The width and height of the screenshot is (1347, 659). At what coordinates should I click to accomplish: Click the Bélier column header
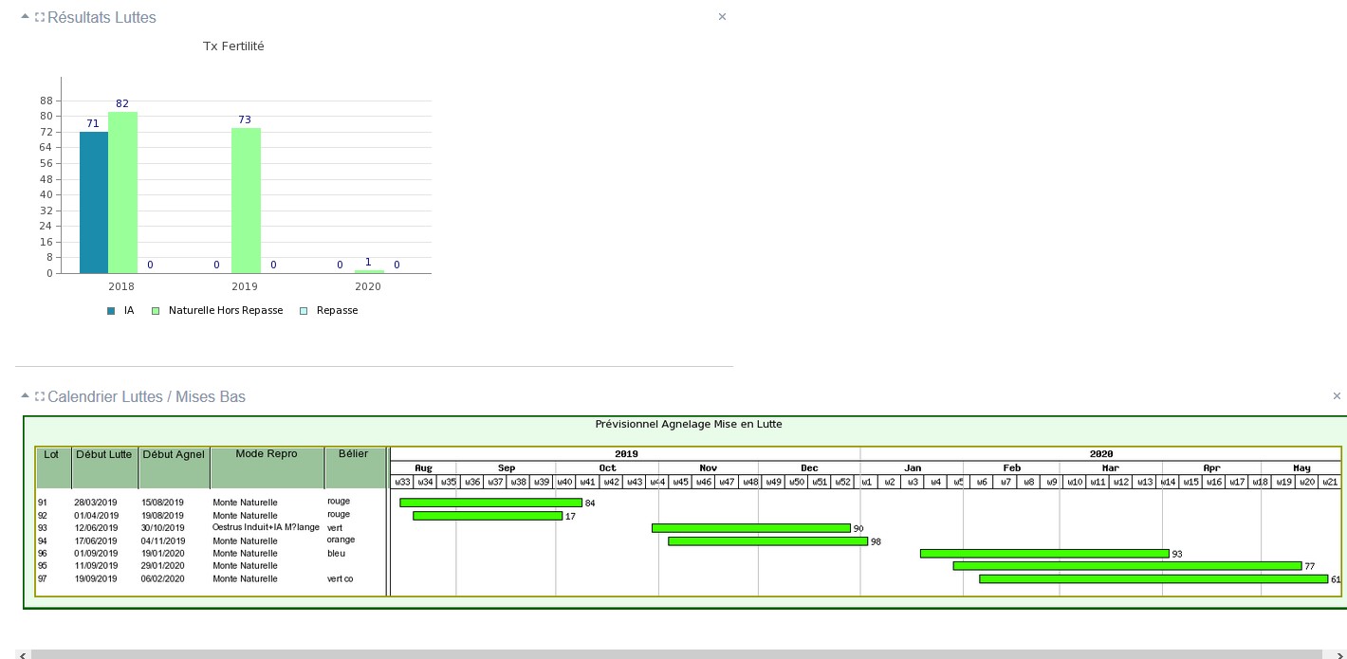(x=353, y=455)
